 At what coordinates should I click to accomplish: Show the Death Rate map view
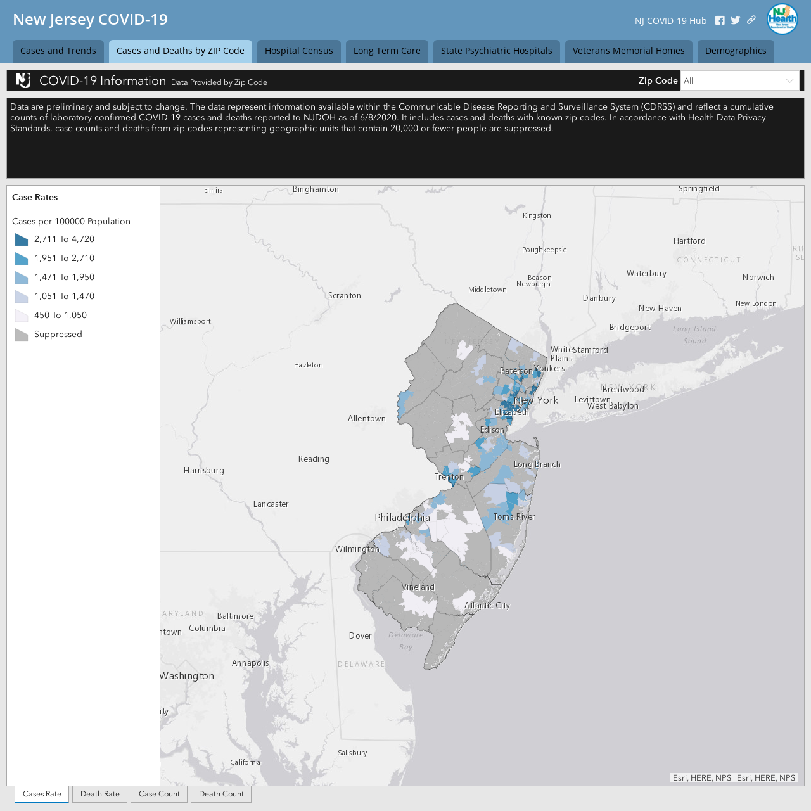(100, 794)
